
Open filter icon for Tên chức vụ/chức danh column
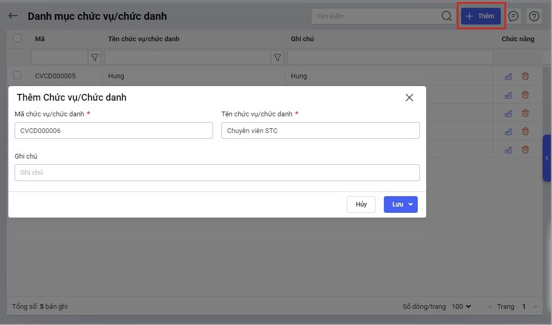click(277, 57)
